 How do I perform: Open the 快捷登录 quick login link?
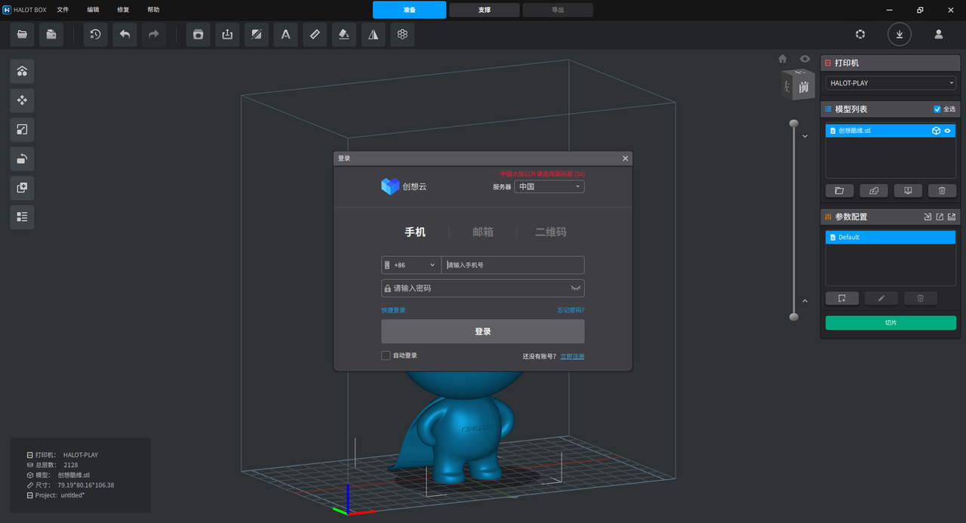pyautogui.click(x=393, y=310)
